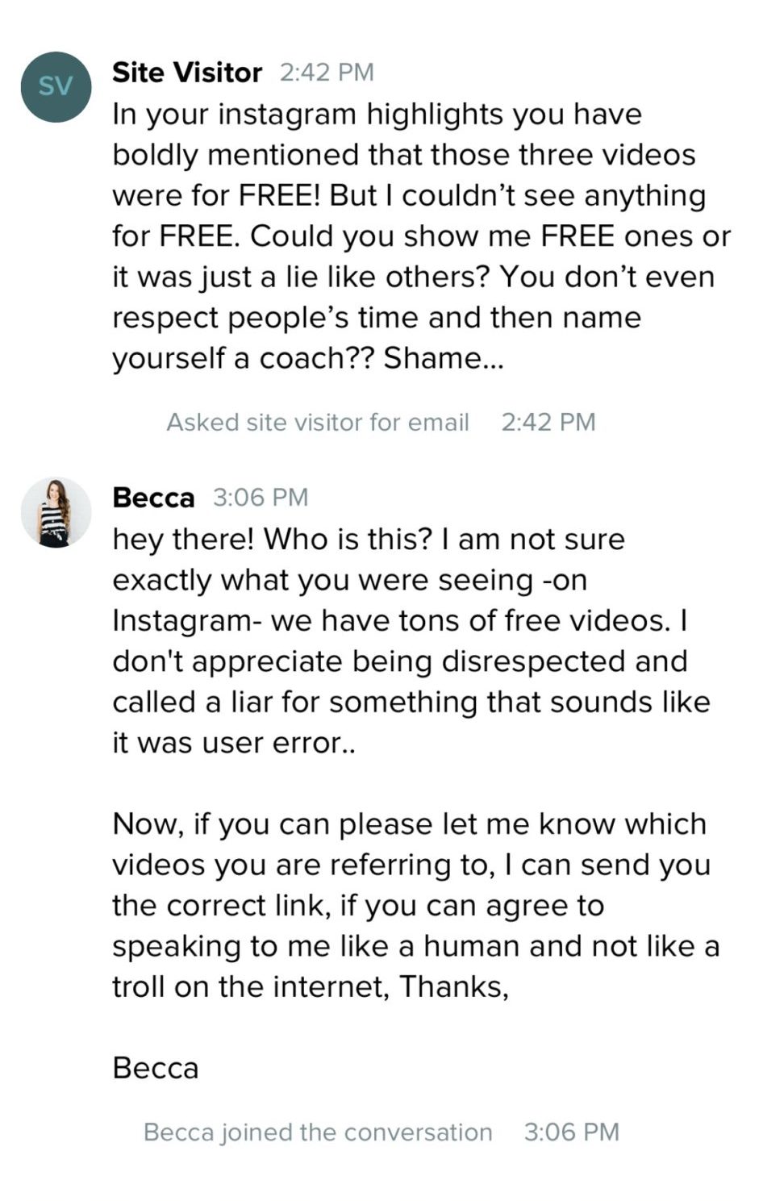Click the SV Site Visitor avatar
This screenshot has height=1201, width=763.
pos(56,86)
